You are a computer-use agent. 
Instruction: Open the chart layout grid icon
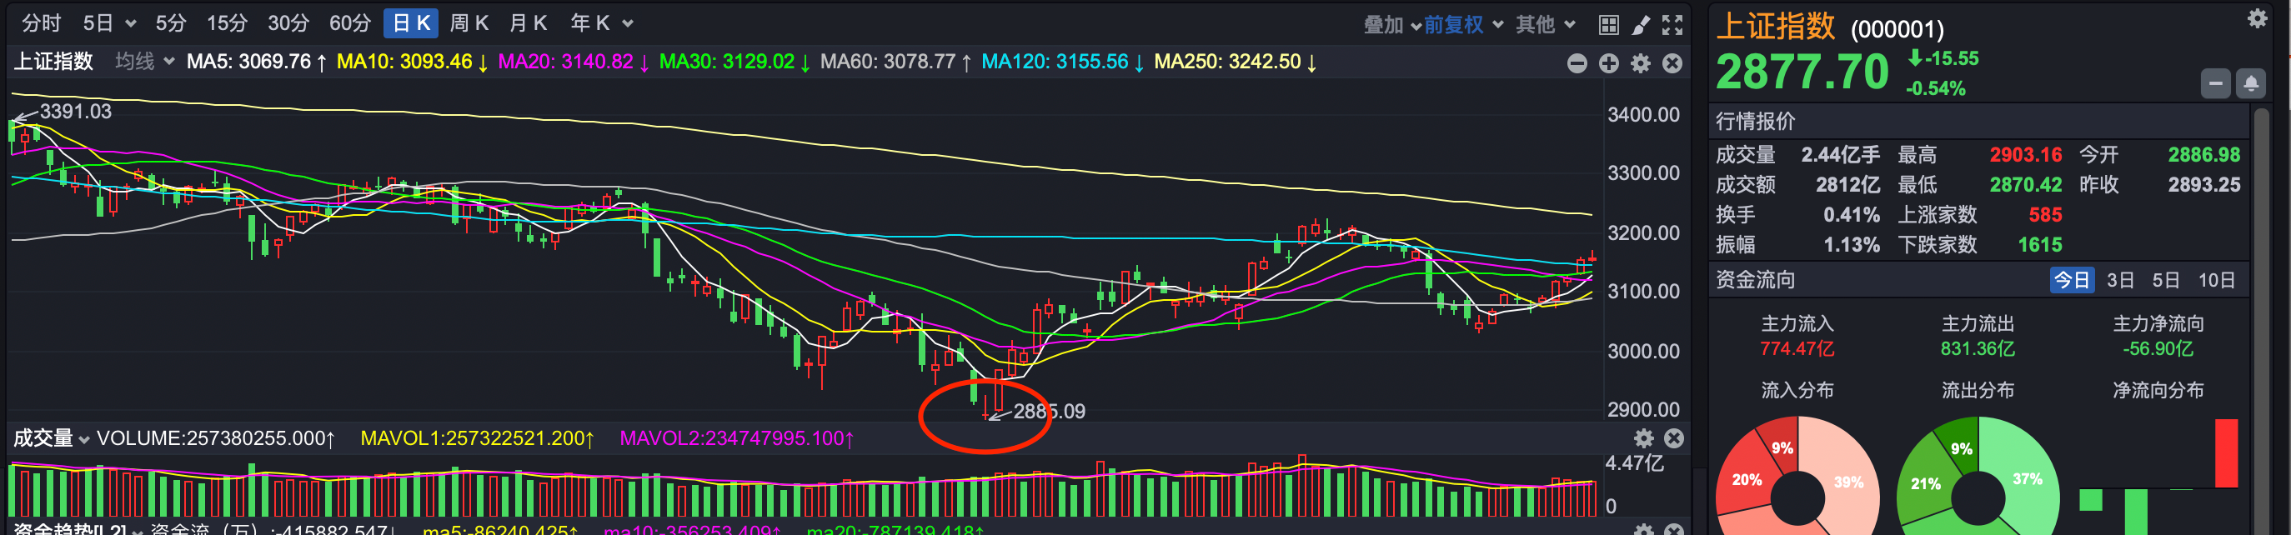tap(1608, 25)
